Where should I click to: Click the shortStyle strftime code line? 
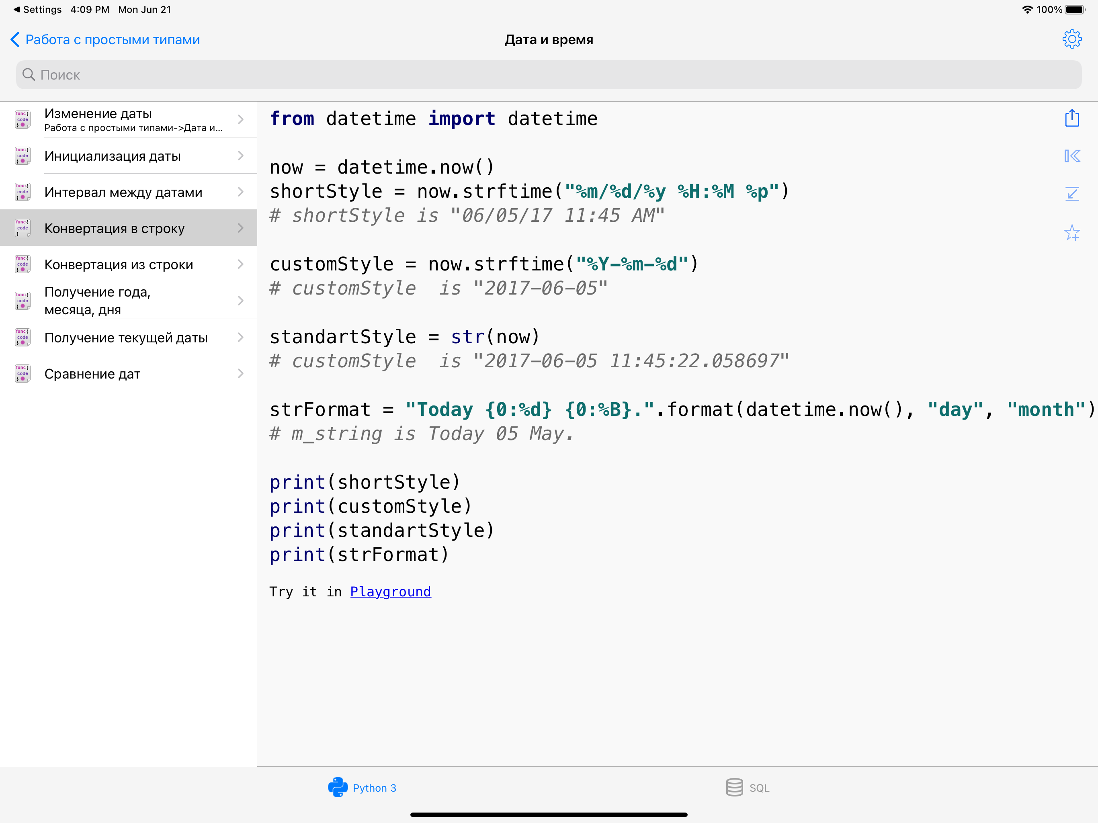pyautogui.click(x=529, y=192)
